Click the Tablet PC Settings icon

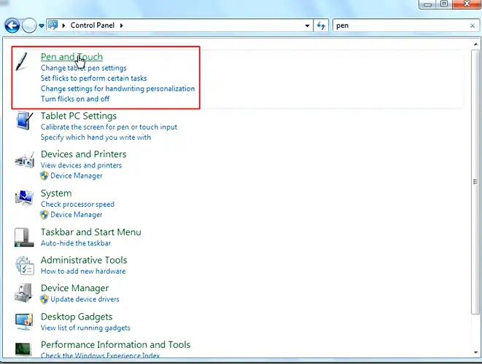24,121
